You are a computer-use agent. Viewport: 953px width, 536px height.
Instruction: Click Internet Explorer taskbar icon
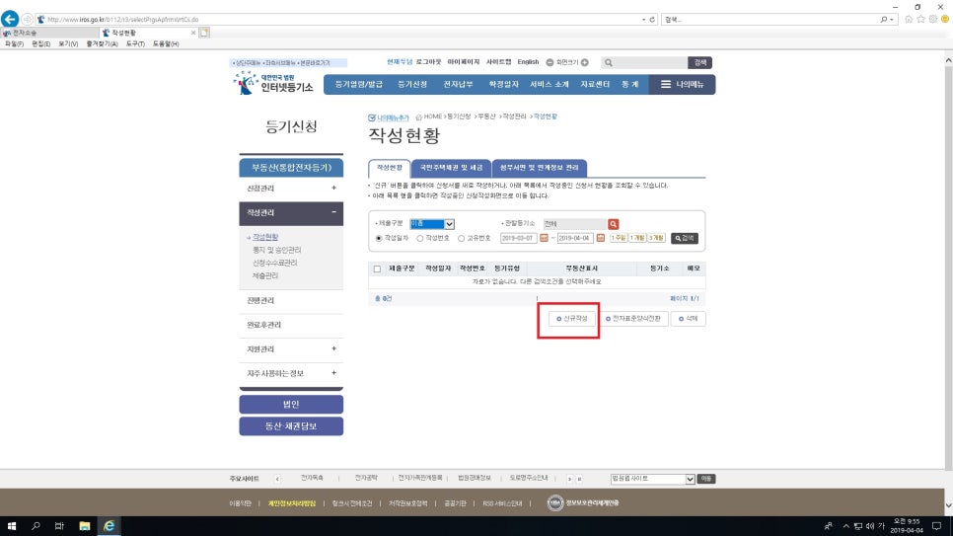tap(109, 526)
